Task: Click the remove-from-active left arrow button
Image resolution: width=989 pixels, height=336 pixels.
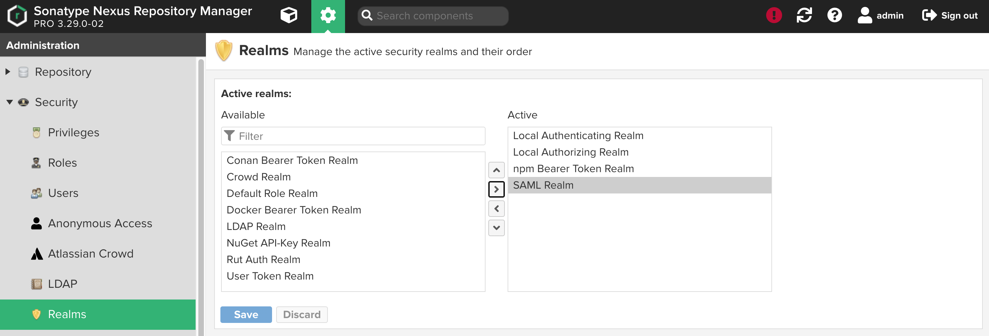Action: [x=496, y=209]
